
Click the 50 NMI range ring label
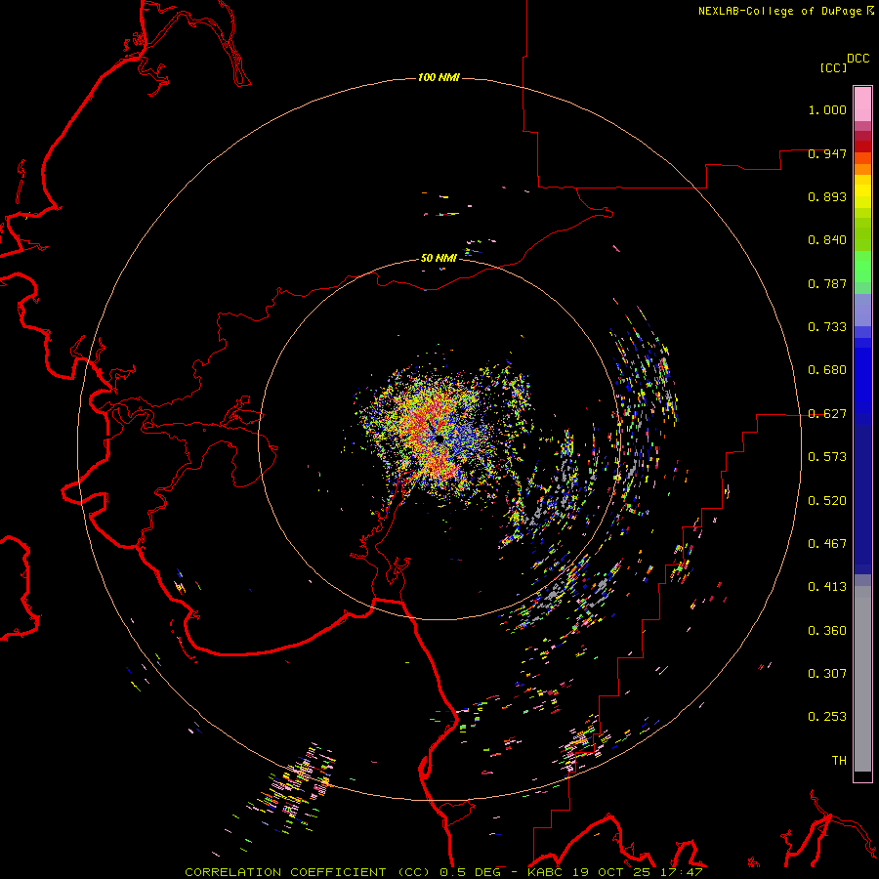439,258
